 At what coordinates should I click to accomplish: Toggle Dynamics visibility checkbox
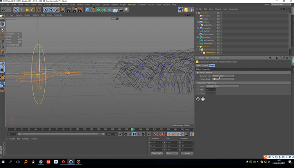pyautogui.click(x=218, y=16)
